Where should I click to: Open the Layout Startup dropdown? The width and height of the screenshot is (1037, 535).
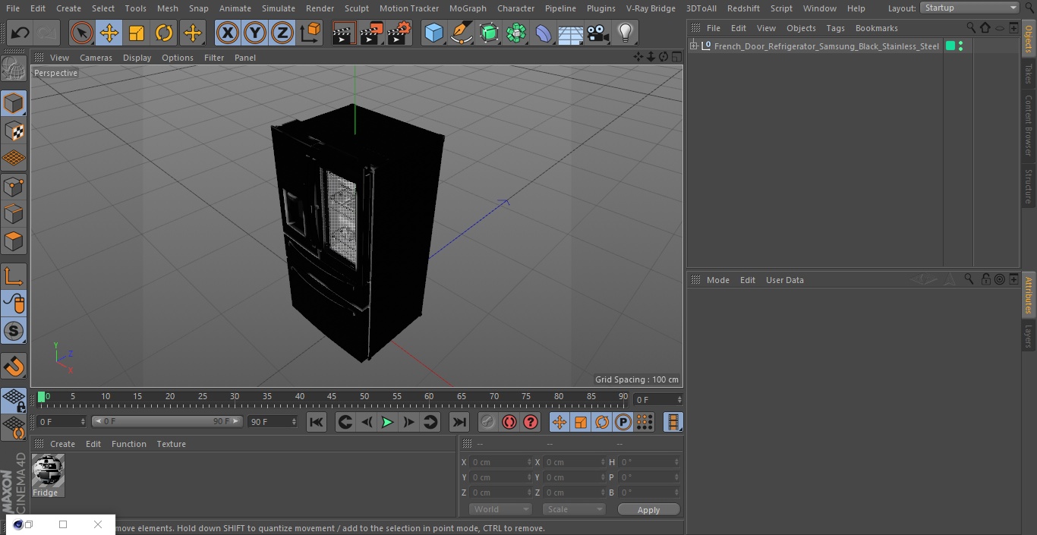coord(969,8)
